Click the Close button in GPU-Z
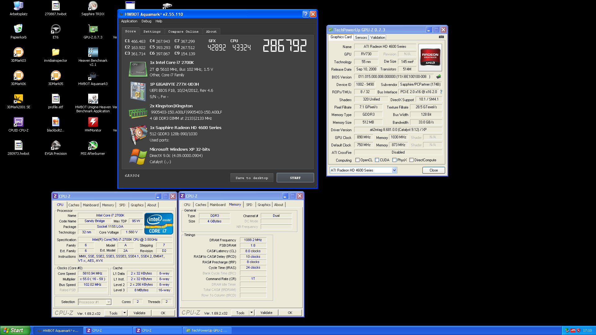 (434, 170)
